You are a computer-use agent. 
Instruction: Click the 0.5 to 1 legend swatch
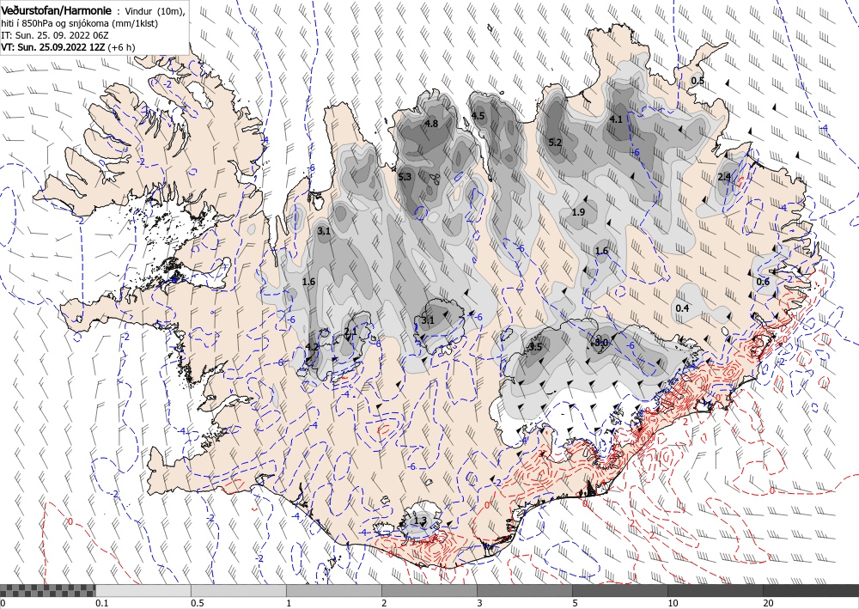(238, 590)
